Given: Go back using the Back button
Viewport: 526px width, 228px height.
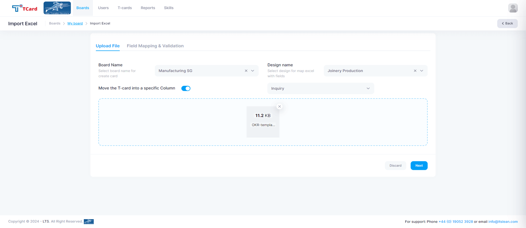Looking at the screenshot, I should [507, 23].
